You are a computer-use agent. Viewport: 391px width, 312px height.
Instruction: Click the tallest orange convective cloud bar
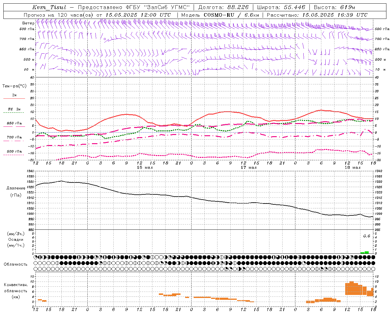point(352,288)
